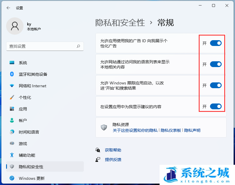Click the back arrow in Settings header
This screenshot has width=235, height=185.
click(8, 8)
